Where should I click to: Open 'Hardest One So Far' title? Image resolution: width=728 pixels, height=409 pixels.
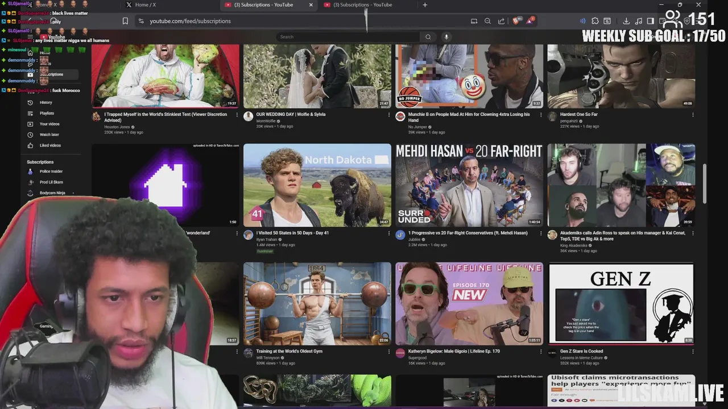(x=579, y=114)
